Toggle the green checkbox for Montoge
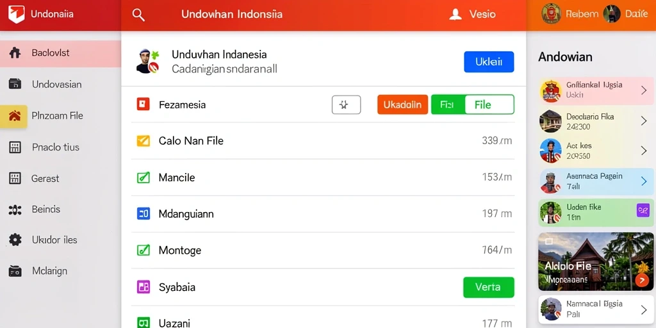656x328 pixels. coord(143,250)
